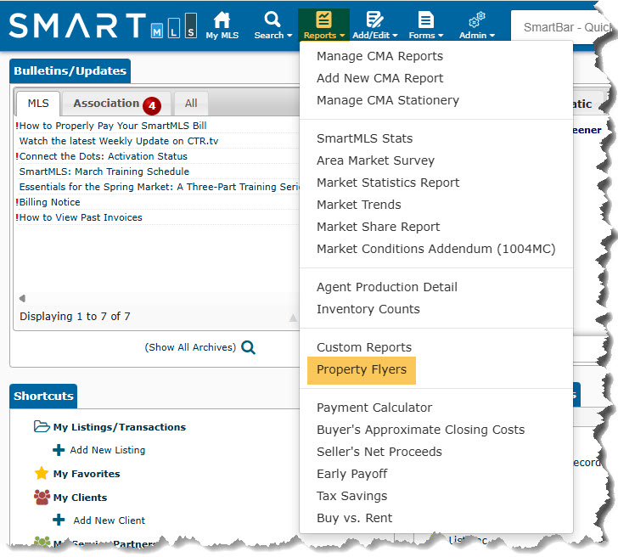Click the Search magnifier icon
618x557 pixels.
coord(272,20)
